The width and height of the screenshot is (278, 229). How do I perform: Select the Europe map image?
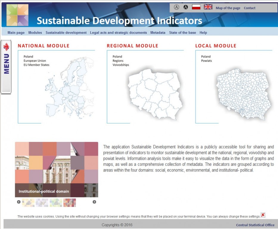coord(69,88)
